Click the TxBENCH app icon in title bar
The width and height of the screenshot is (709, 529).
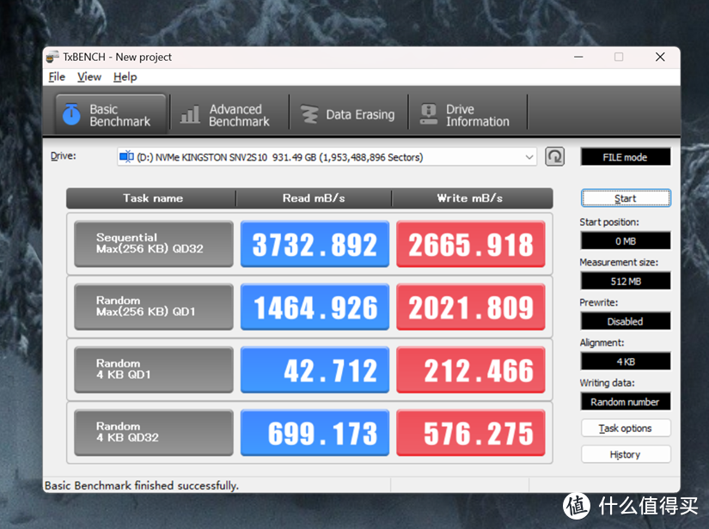coord(53,57)
